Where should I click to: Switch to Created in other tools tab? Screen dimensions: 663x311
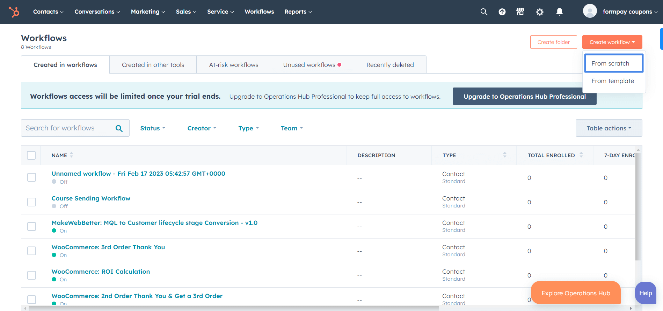153,65
